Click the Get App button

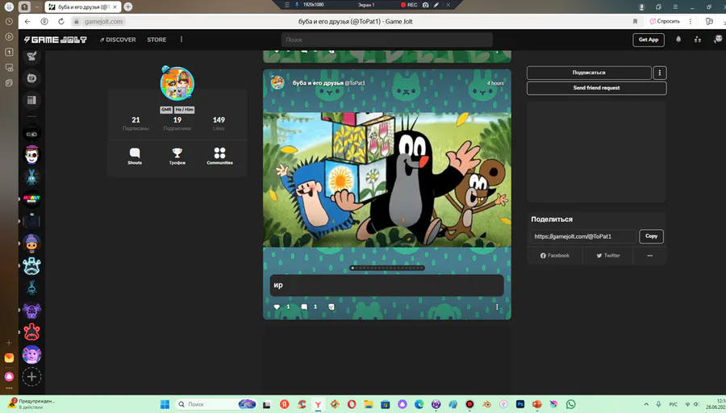pyautogui.click(x=649, y=40)
